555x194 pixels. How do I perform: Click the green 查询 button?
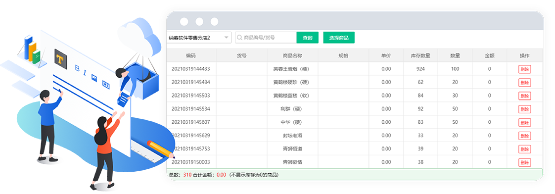tap(308, 38)
